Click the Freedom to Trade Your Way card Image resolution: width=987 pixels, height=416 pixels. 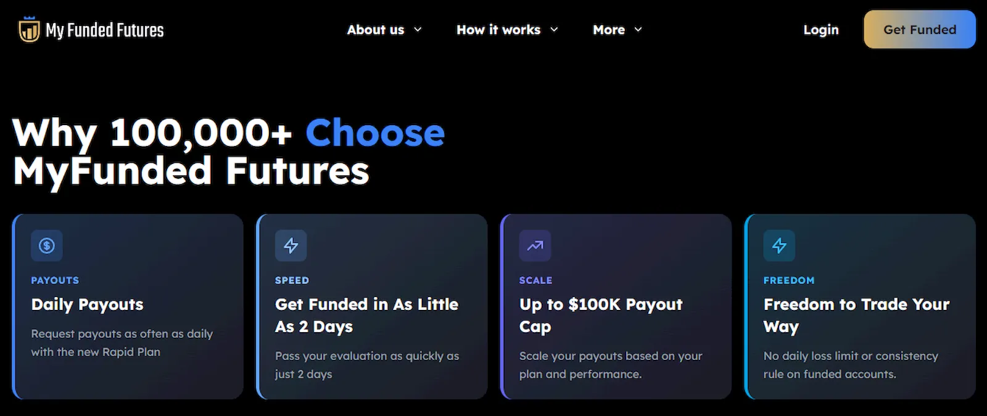pyautogui.click(x=861, y=305)
